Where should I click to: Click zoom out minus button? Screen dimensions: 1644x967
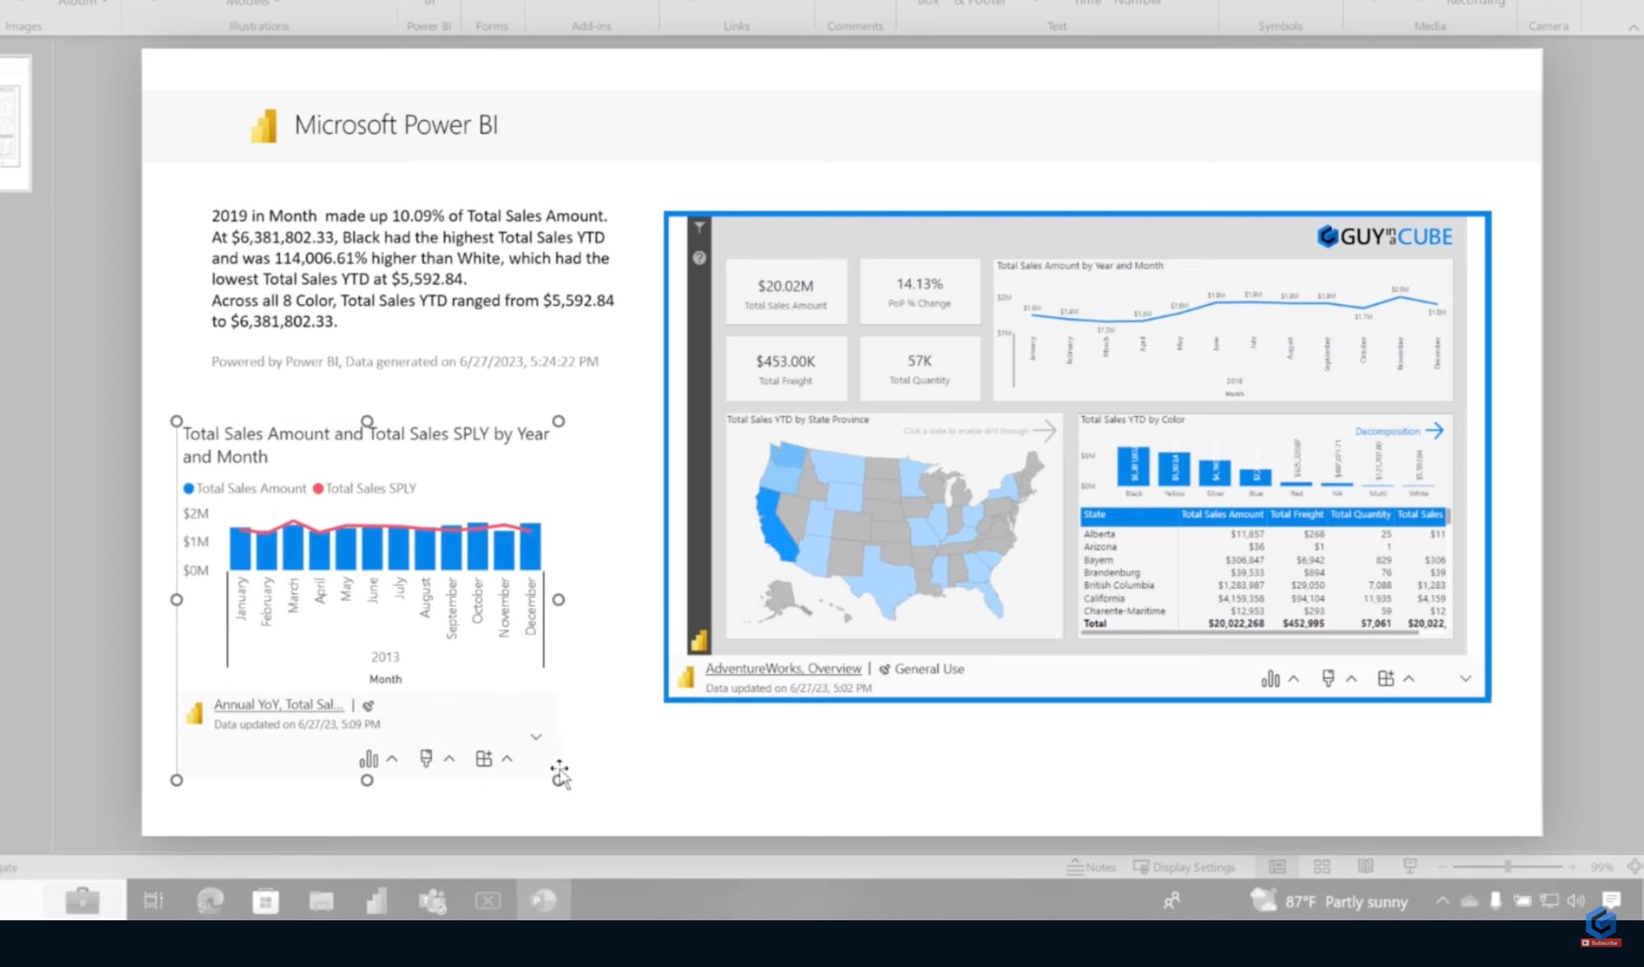coord(1442,867)
